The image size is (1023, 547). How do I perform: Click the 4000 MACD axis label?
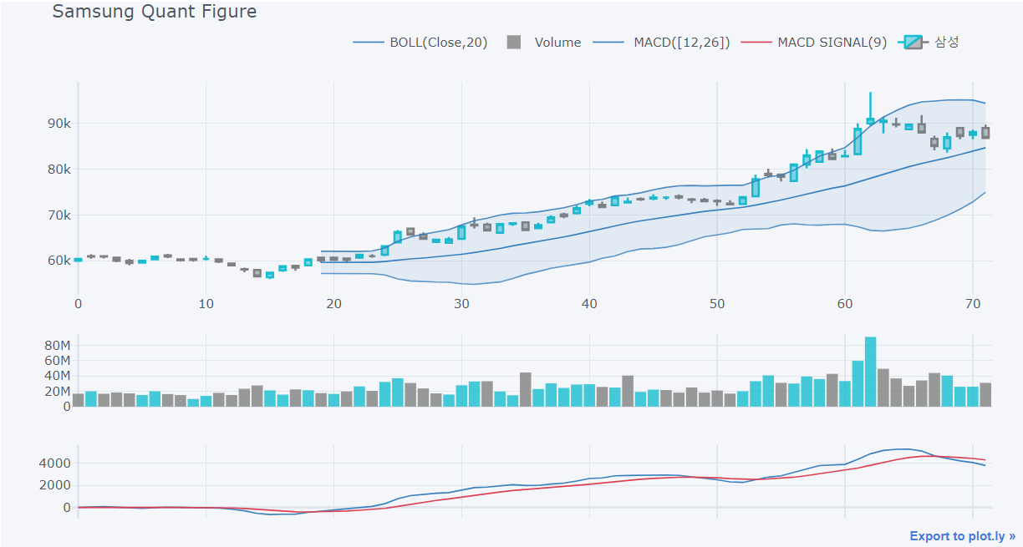click(x=55, y=463)
